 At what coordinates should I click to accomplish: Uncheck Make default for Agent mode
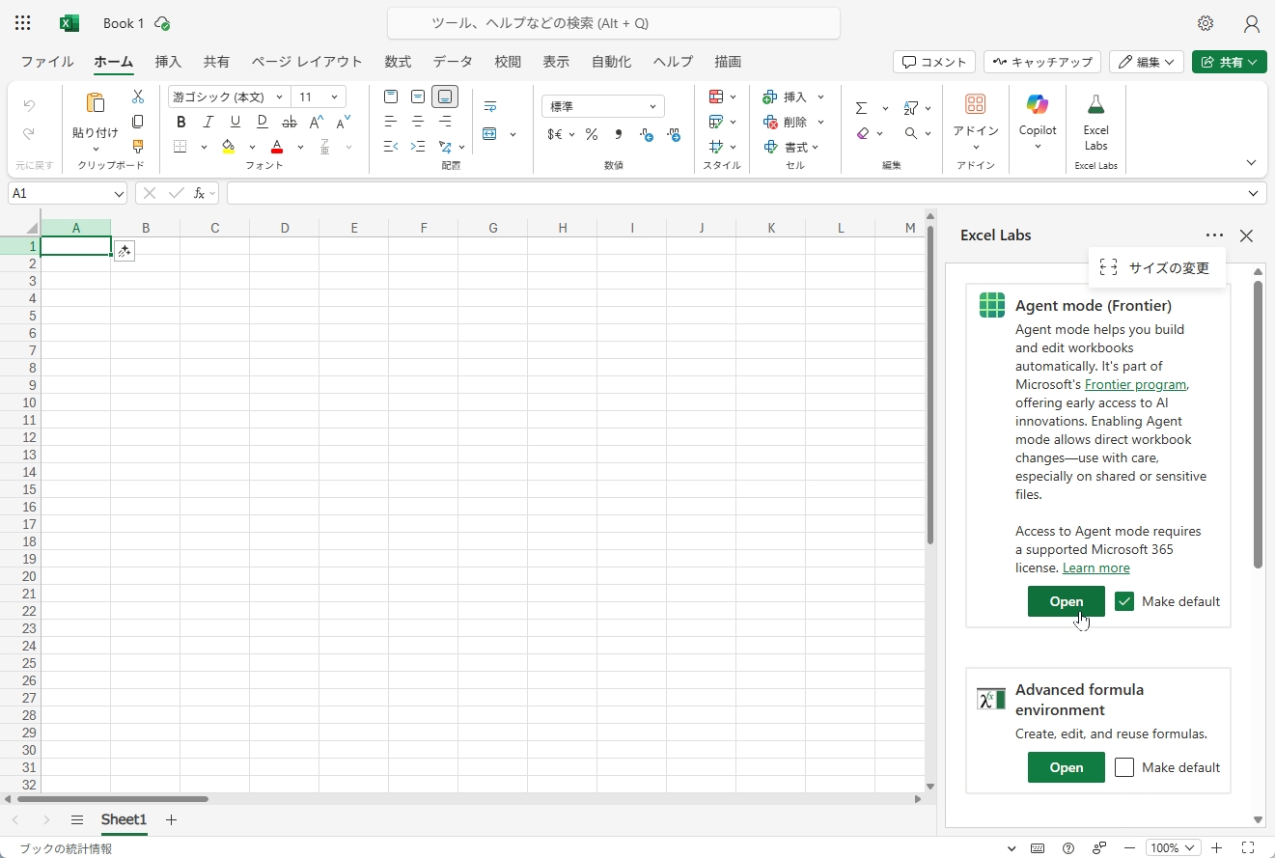click(1123, 601)
